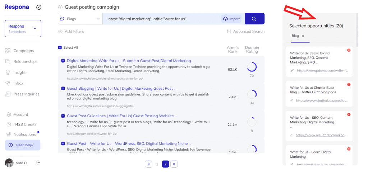Open the campaign settings gear icon
This screenshot has width=368, height=172.
[x=60, y=7]
